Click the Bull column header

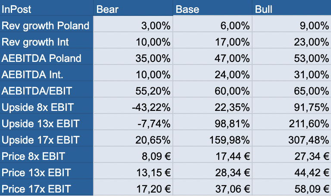[291, 8]
